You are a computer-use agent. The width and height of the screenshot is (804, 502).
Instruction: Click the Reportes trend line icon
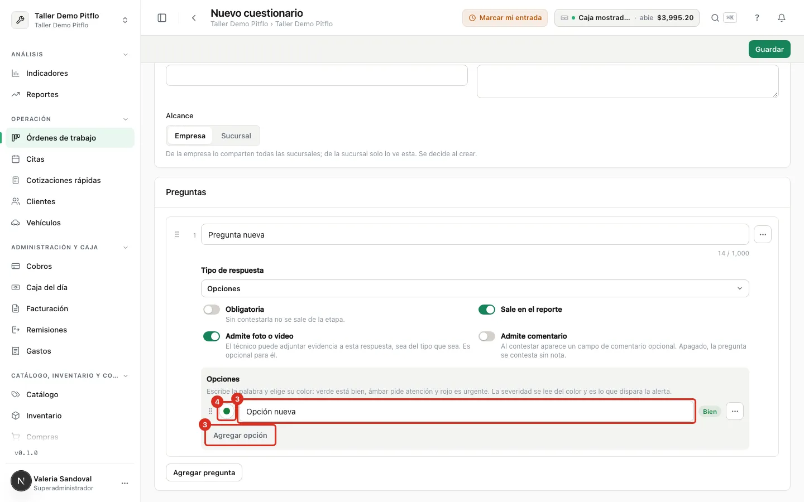(16, 94)
